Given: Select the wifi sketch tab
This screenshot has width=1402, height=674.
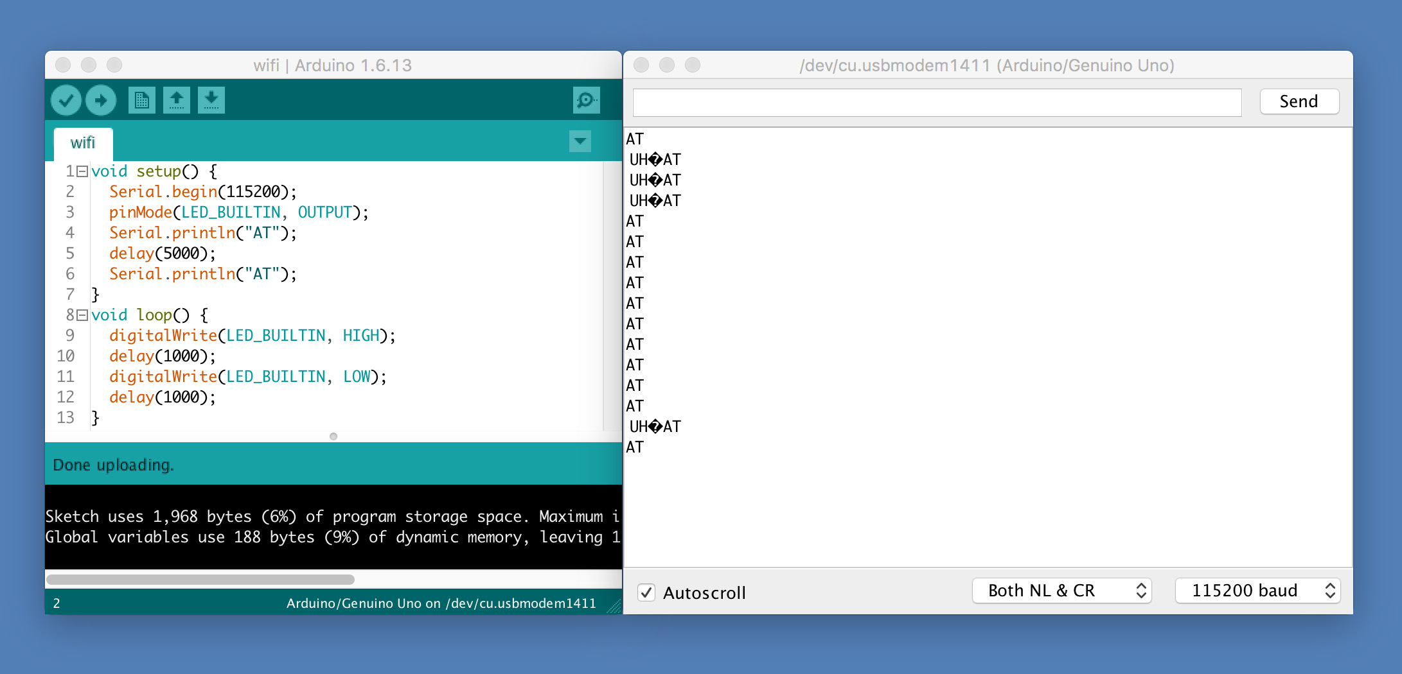Looking at the screenshot, I should [83, 143].
